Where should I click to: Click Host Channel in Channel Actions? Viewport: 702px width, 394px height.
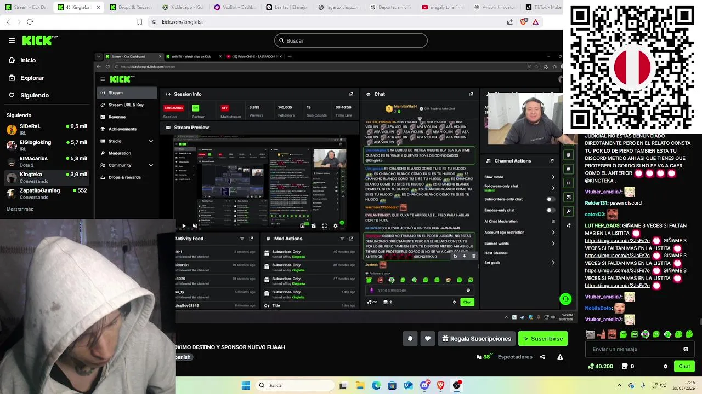pyautogui.click(x=496, y=253)
